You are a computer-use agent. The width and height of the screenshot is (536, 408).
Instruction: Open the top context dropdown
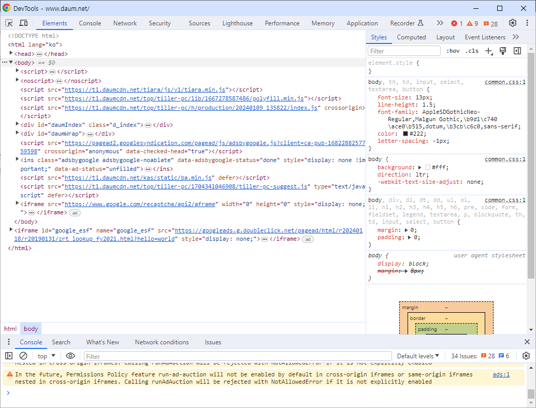[47, 356]
